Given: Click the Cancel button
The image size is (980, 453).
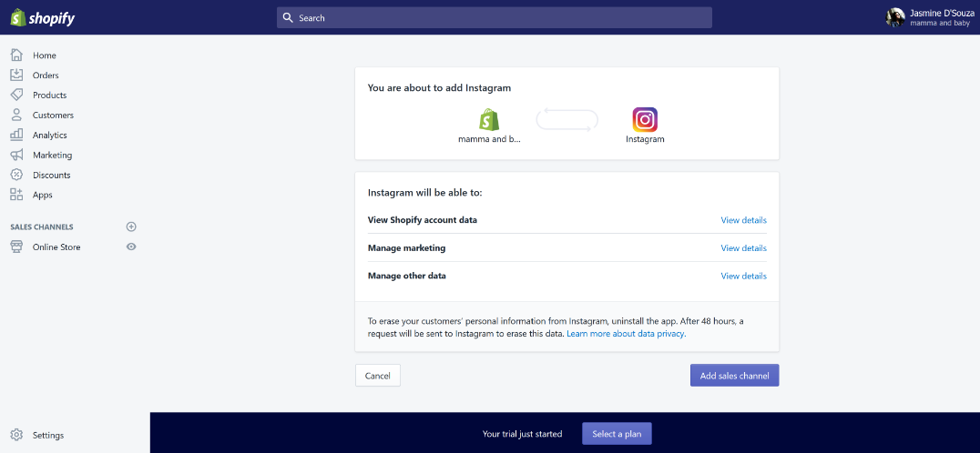Looking at the screenshot, I should point(377,376).
